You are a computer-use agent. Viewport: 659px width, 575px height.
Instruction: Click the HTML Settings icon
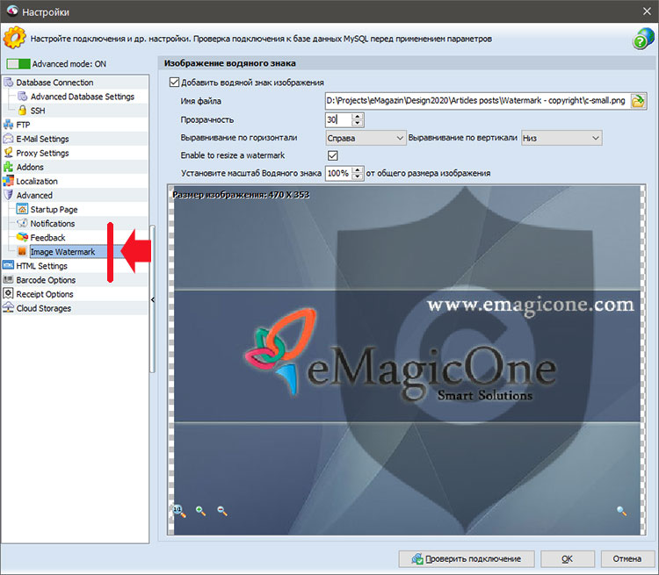coord(9,265)
